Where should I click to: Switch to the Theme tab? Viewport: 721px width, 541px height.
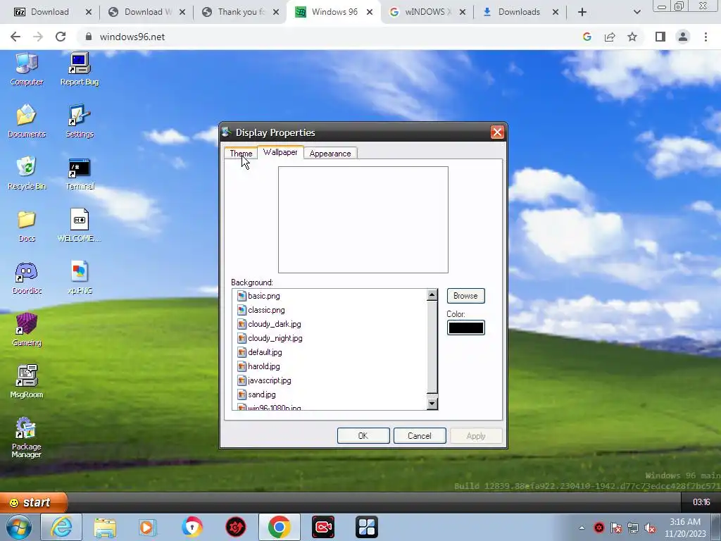point(241,153)
